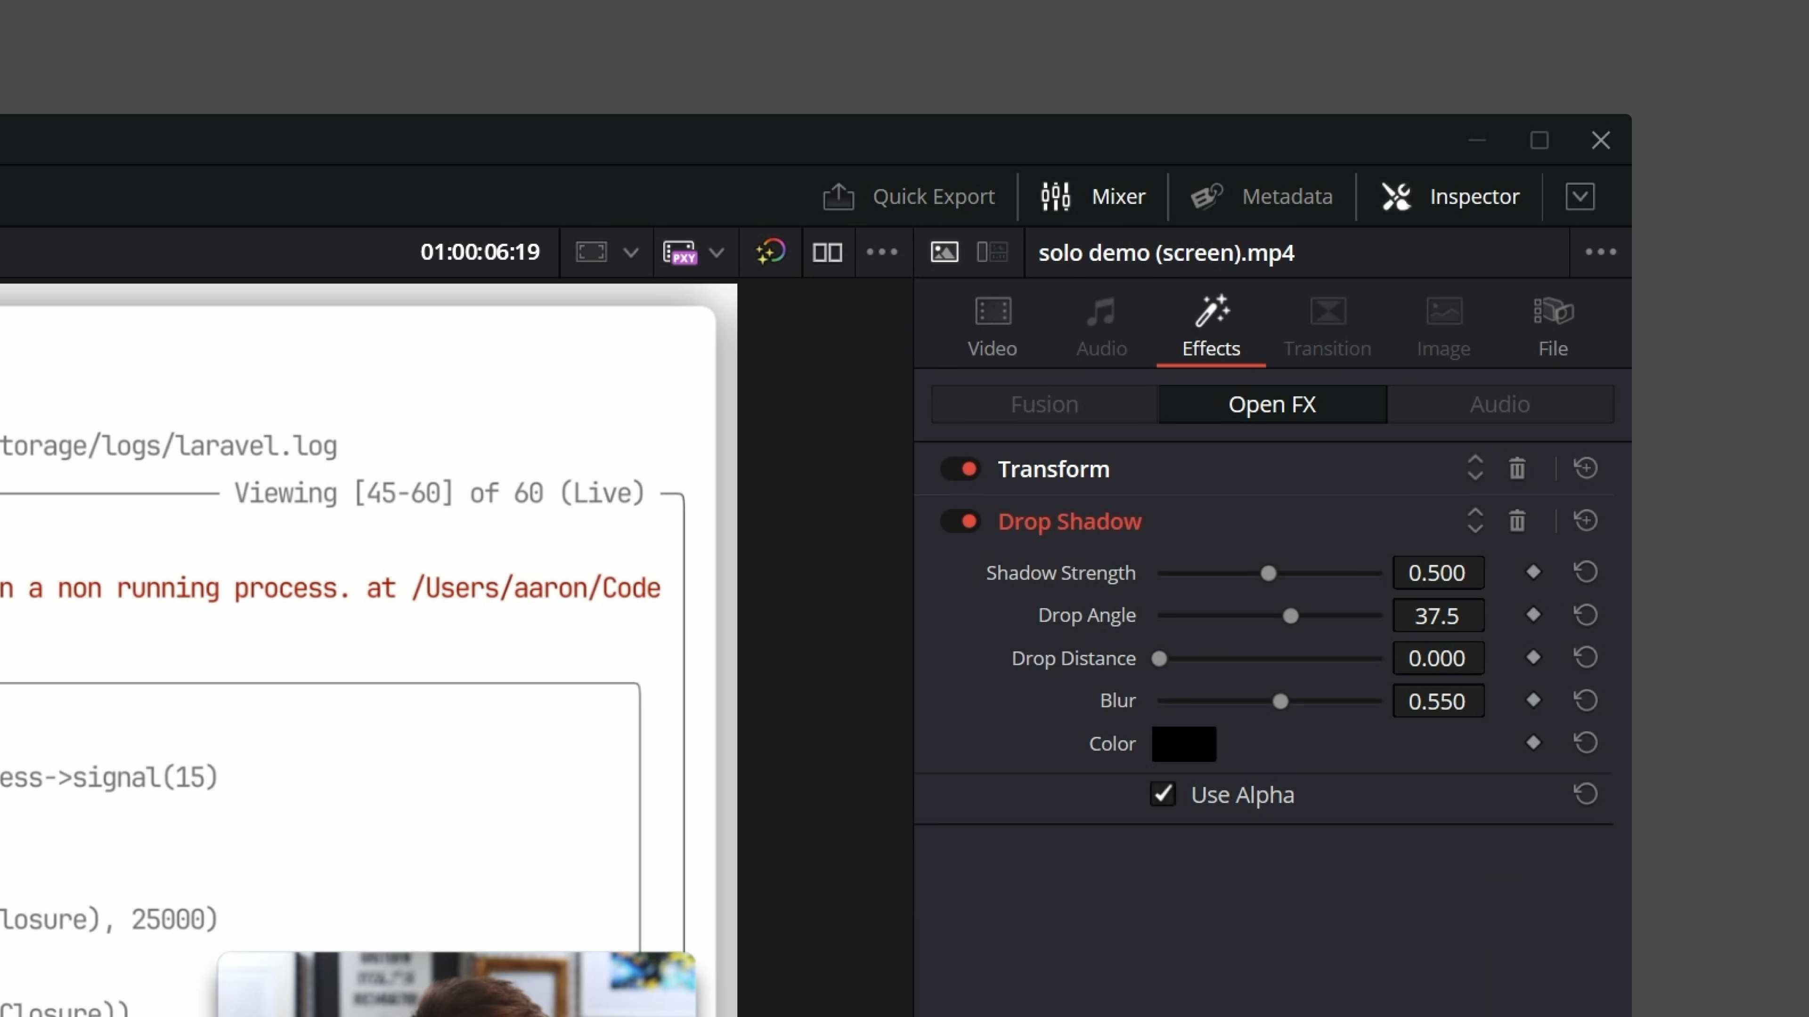Uncheck the Use Alpha option

(1162, 794)
